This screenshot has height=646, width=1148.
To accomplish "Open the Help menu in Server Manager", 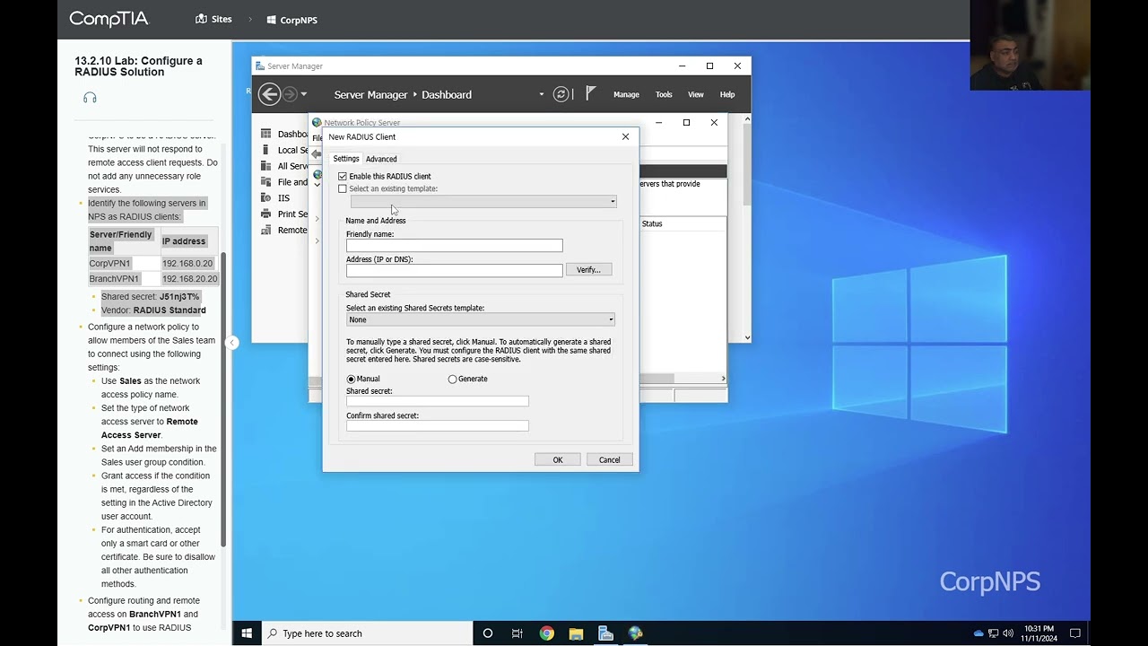I will (727, 94).
